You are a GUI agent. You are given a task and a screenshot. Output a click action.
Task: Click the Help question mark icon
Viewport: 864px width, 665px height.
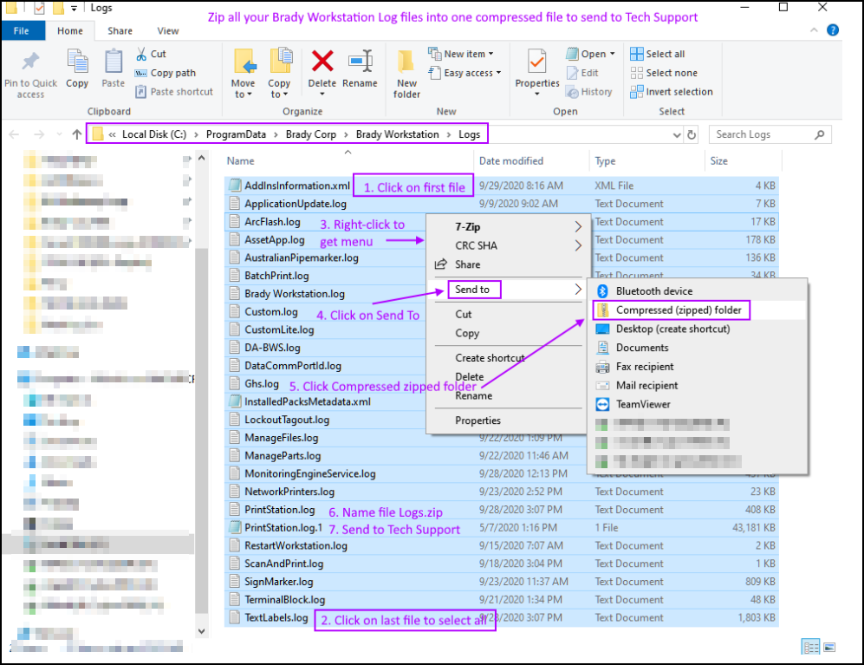(833, 30)
